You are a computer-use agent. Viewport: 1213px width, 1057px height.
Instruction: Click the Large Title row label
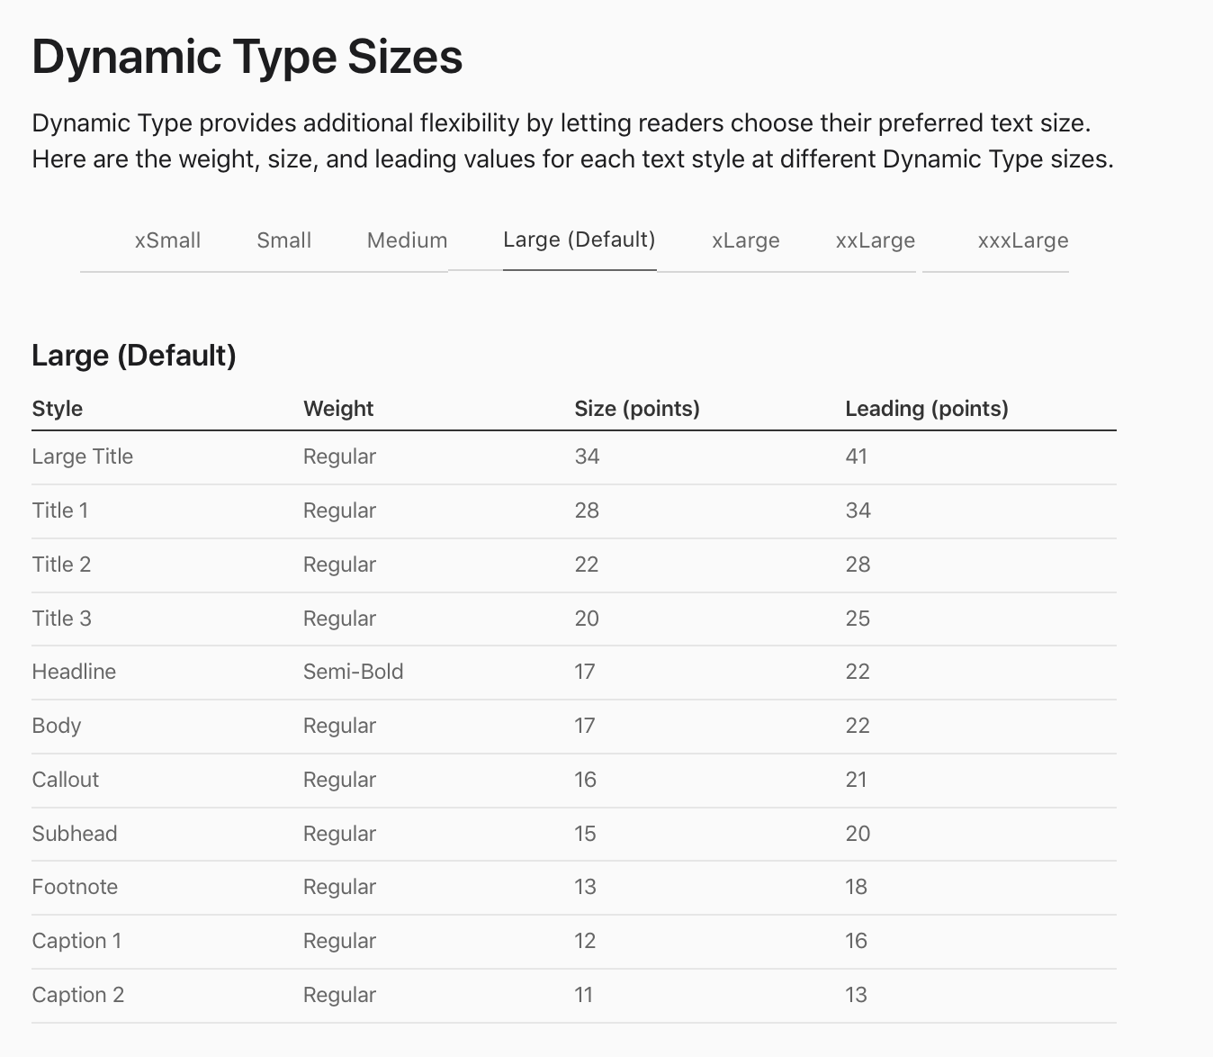click(x=83, y=456)
